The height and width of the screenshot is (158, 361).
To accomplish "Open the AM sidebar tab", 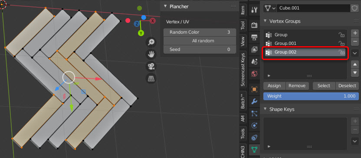I will (243, 119).
